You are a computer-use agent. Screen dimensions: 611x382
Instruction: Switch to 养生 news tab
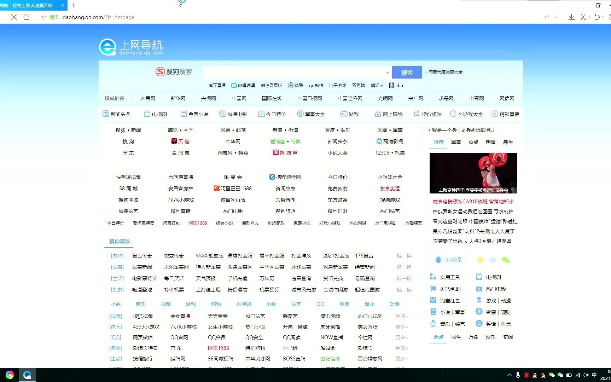[x=508, y=142]
